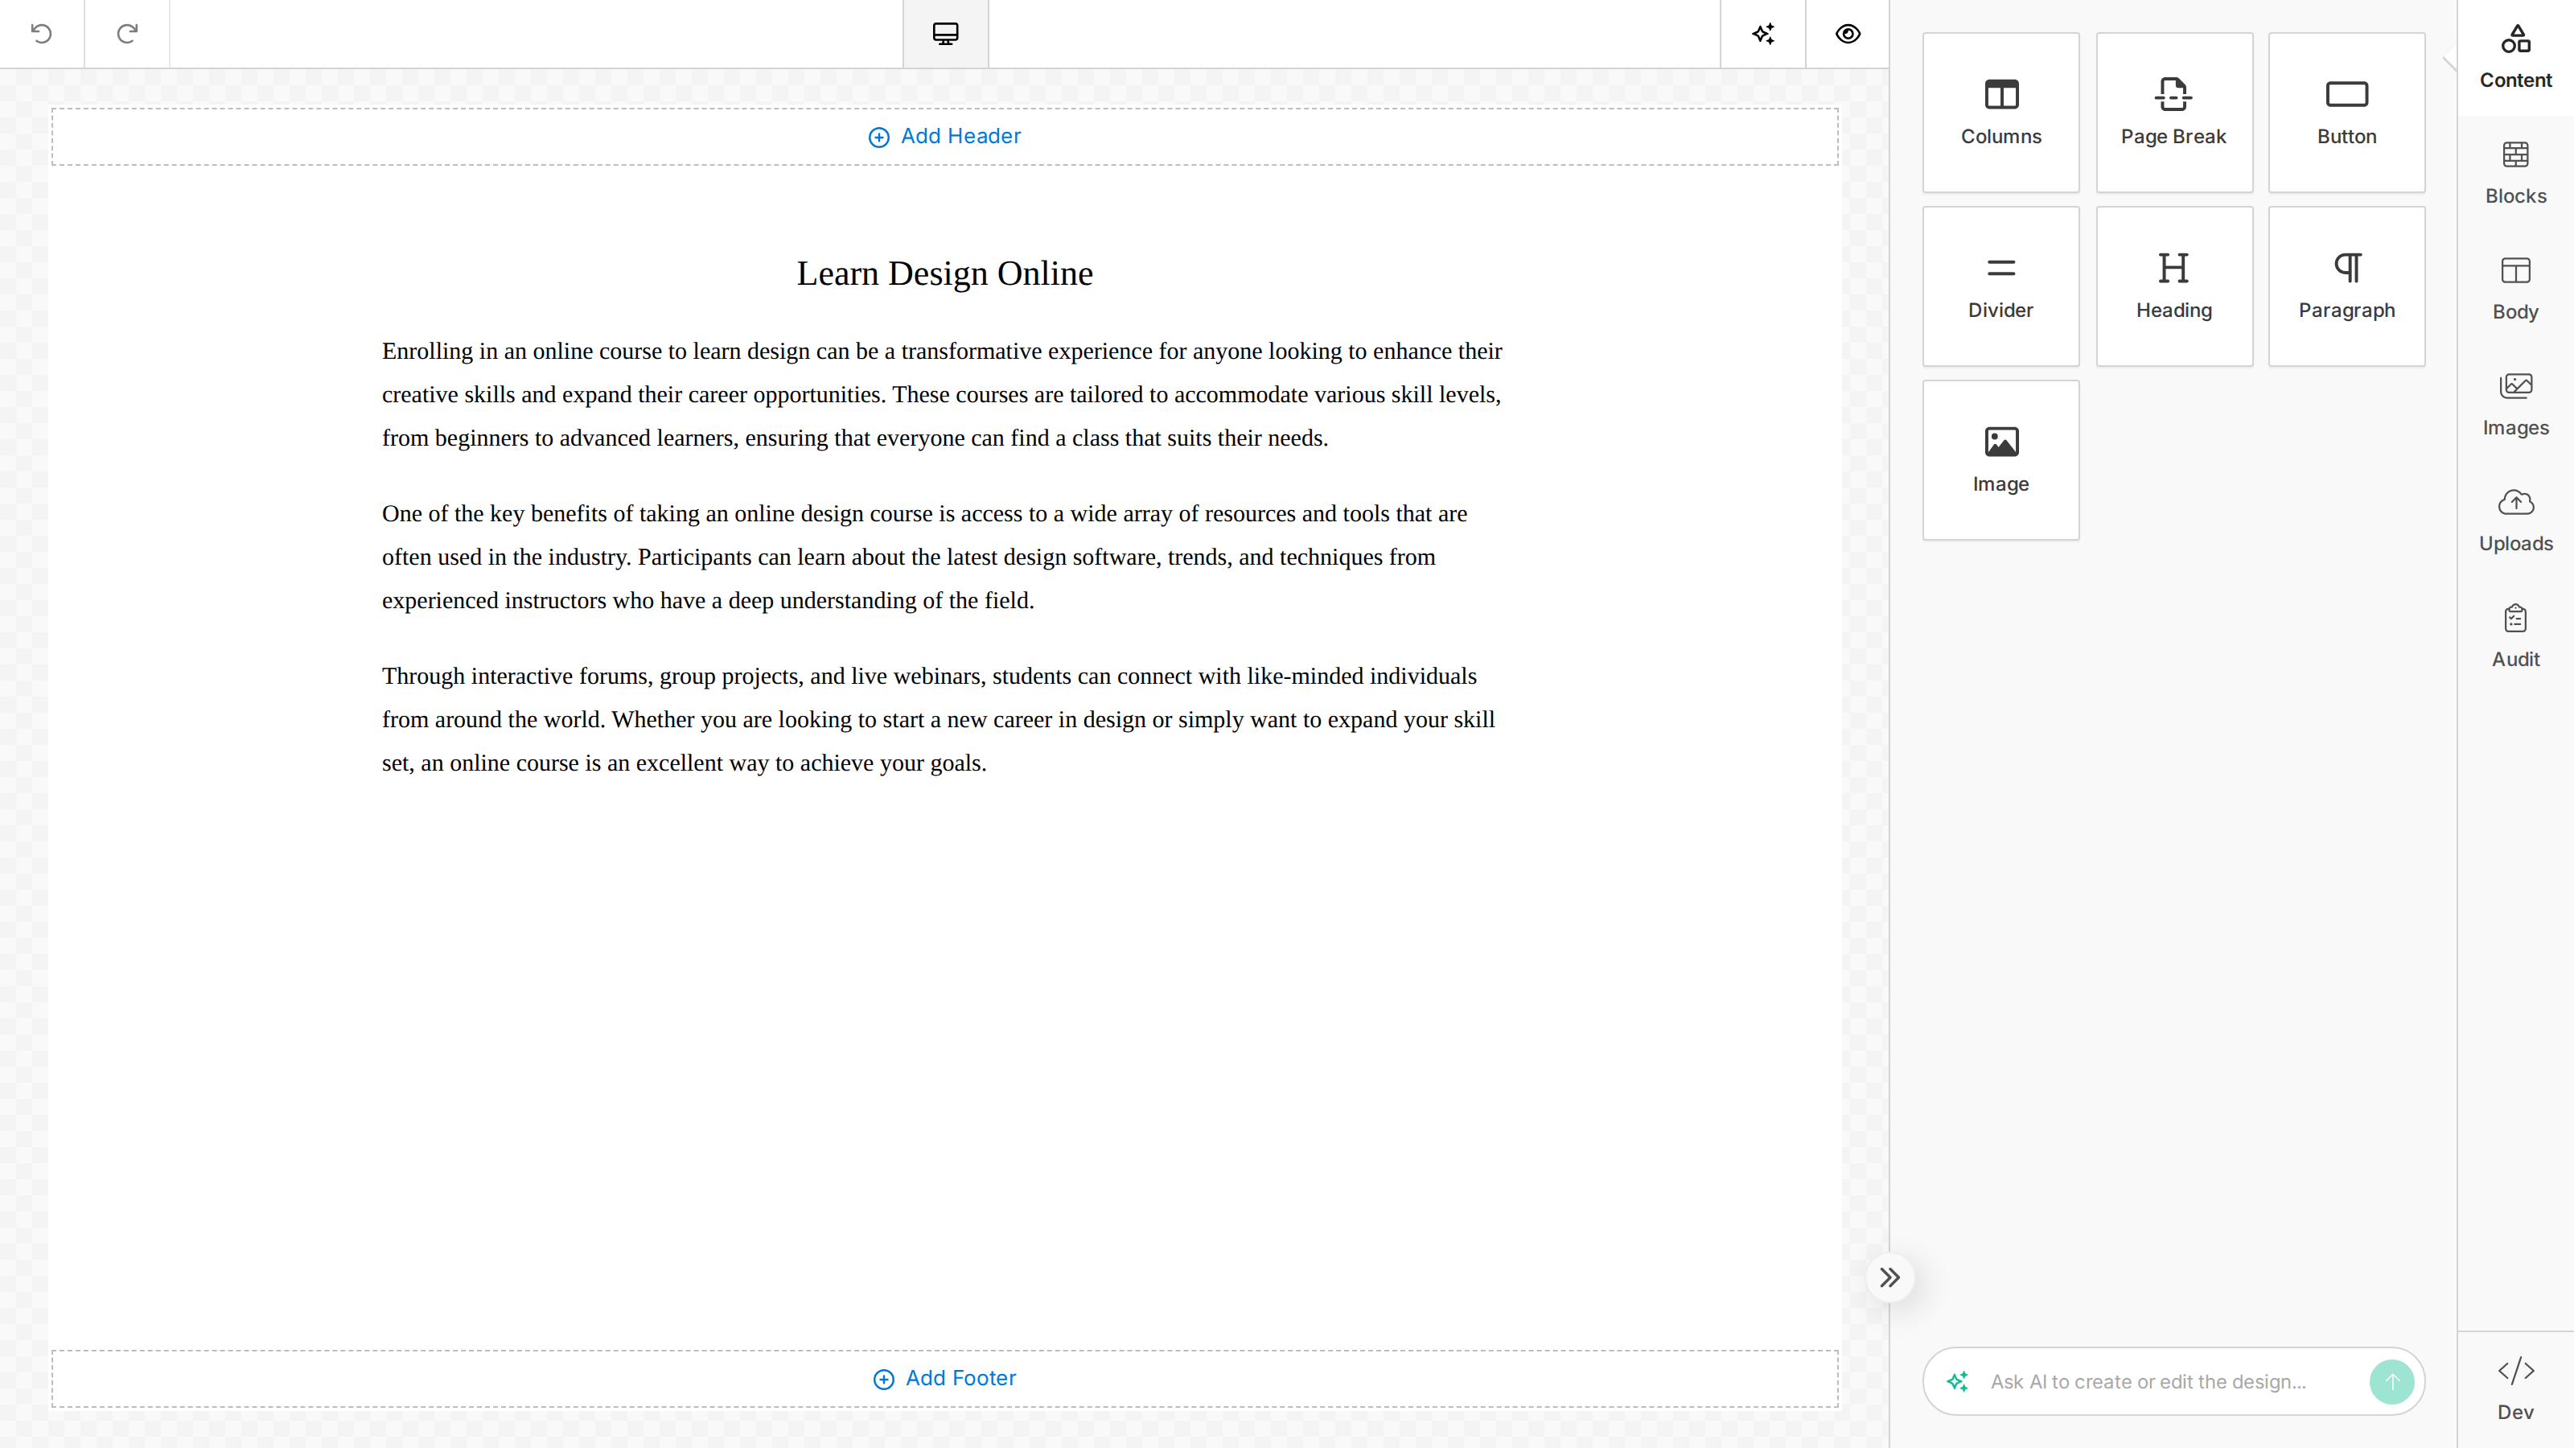Choose the Image content block
Viewport: 2574px width, 1448px height.
click(x=2000, y=459)
